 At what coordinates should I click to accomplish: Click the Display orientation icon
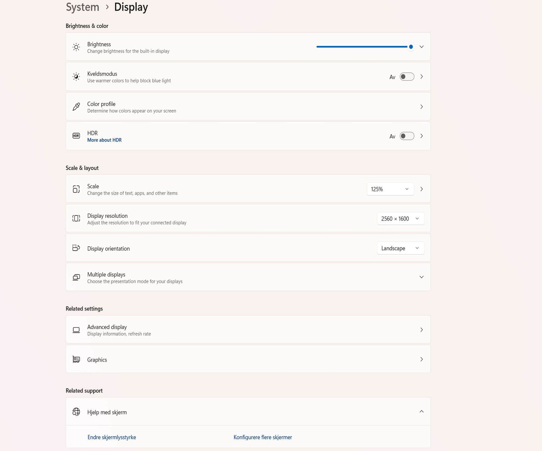pyautogui.click(x=76, y=248)
